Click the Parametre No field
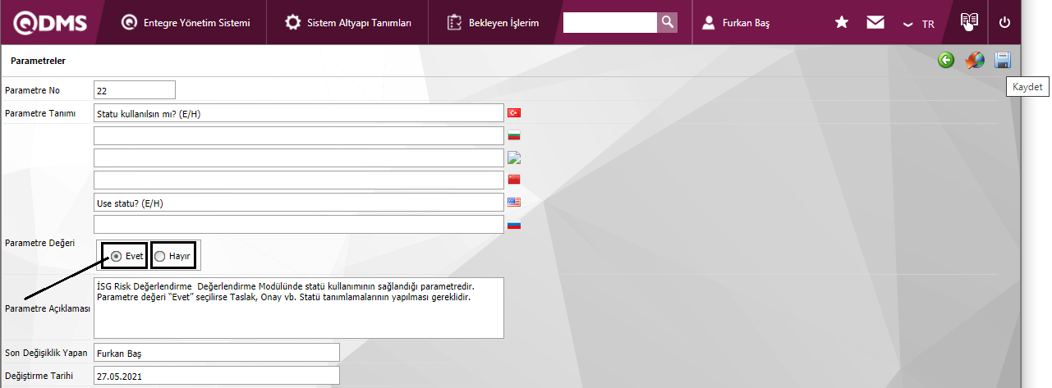The width and height of the screenshot is (1052, 388). pos(135,90)
